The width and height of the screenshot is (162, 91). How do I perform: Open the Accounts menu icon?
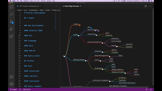11,77
